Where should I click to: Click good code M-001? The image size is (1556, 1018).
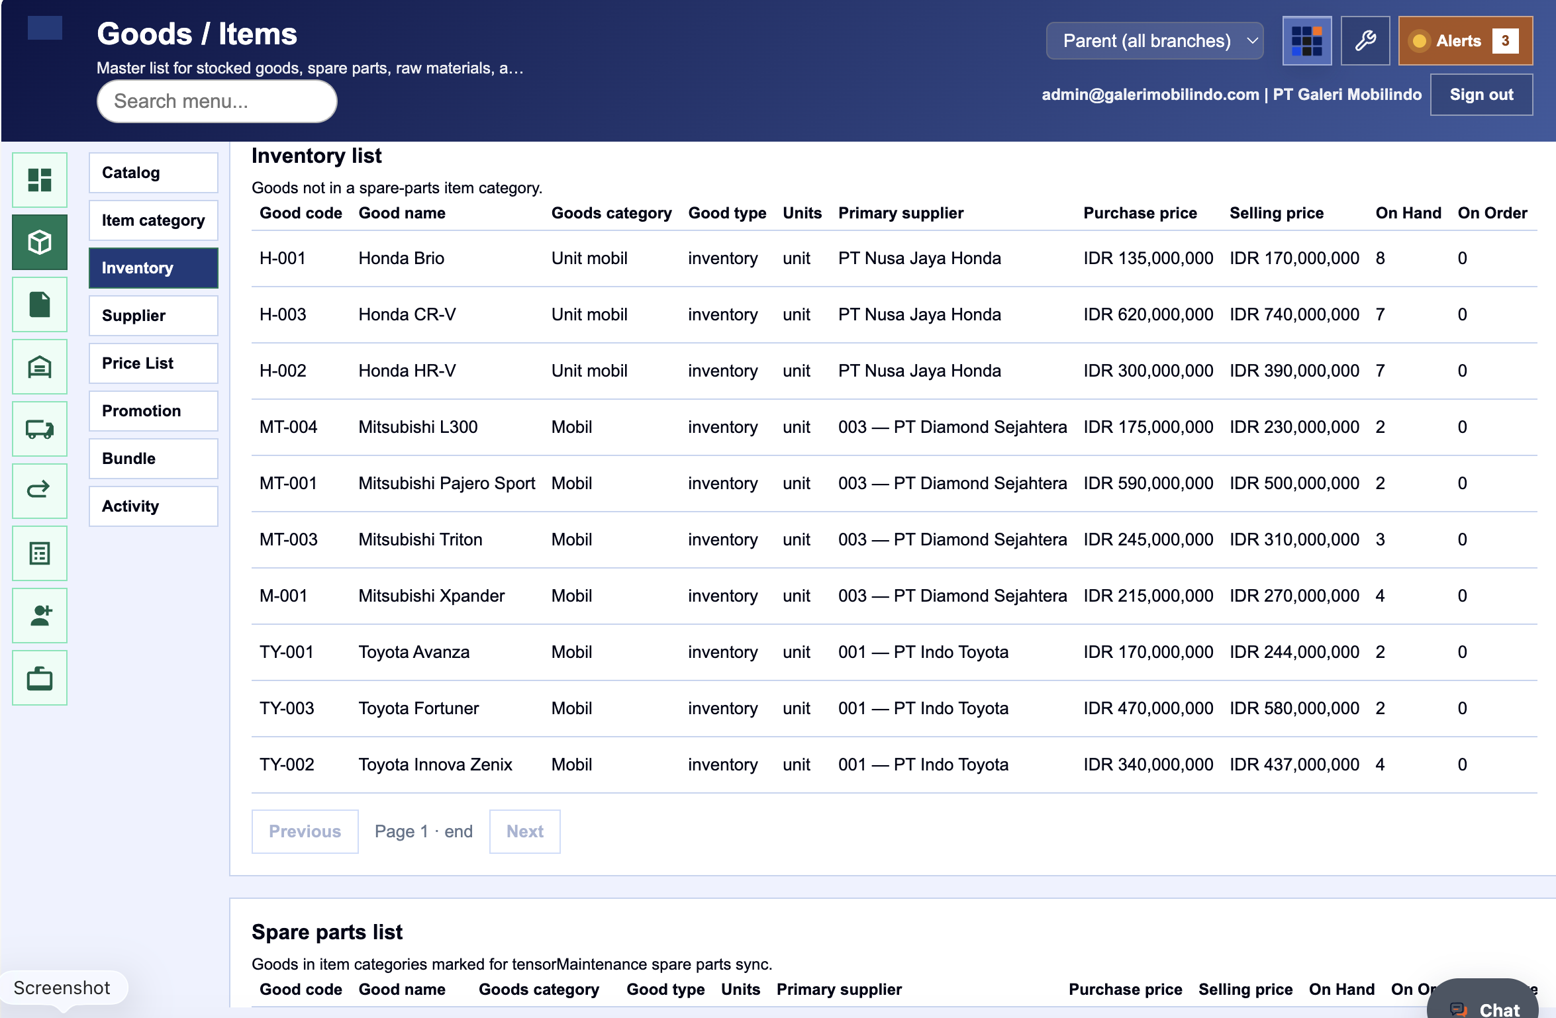tap(283, 596)
